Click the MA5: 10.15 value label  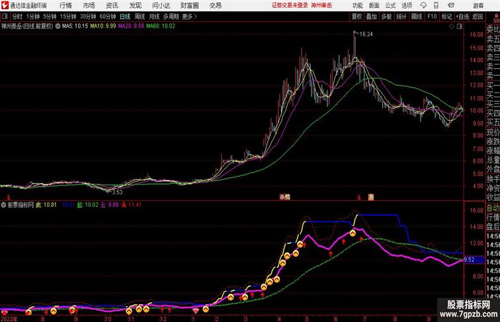(x=75, y=26)
